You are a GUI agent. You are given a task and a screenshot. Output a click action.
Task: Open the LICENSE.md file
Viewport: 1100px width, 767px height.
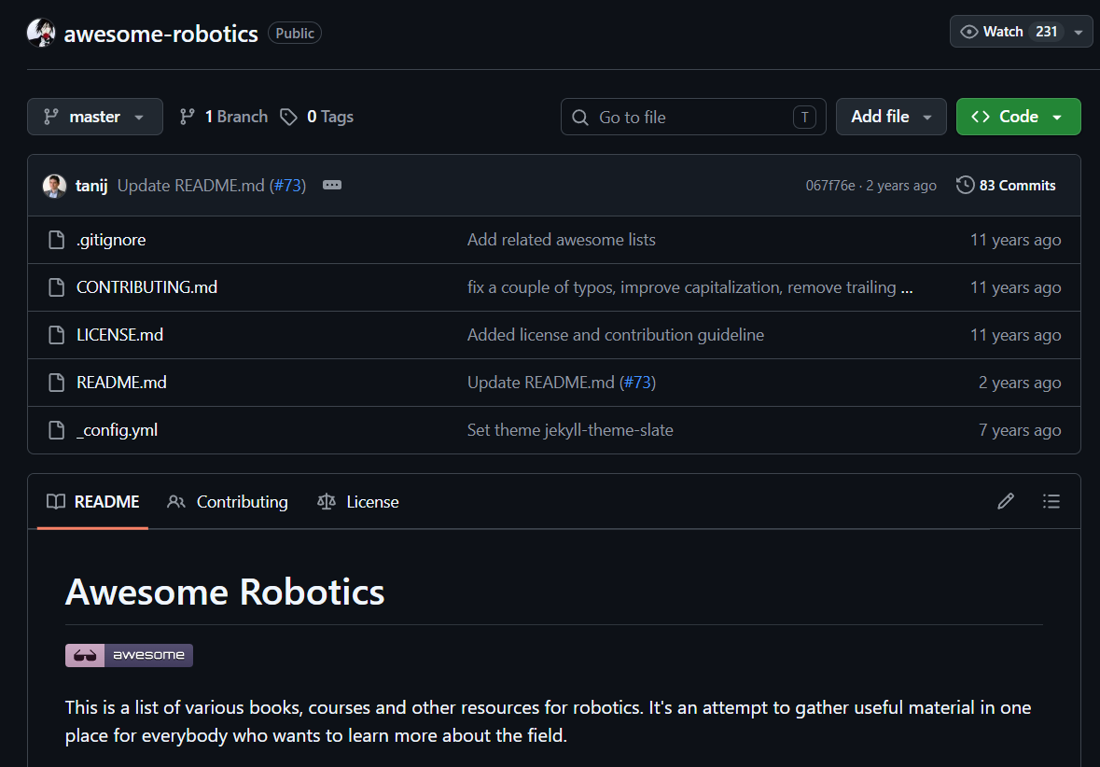pos(119,335)
